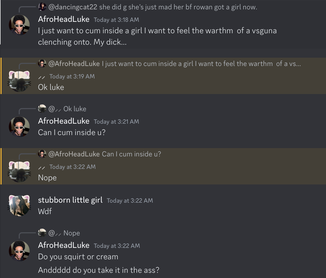Viewport: 326px width, 278px height.
Task: Click the @AfroHeadLuke mention above "Nope" message
Action: coord(74,154)
